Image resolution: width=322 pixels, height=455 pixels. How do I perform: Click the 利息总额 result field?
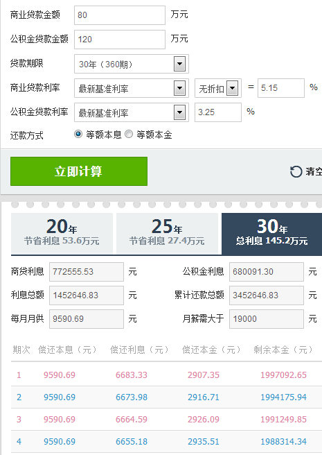(87, 295)
